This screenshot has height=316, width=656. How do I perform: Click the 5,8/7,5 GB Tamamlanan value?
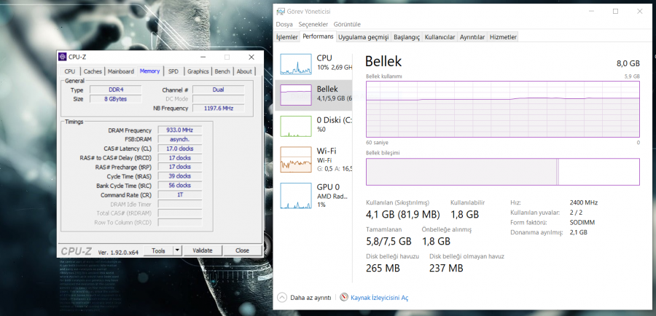(388, 241)
